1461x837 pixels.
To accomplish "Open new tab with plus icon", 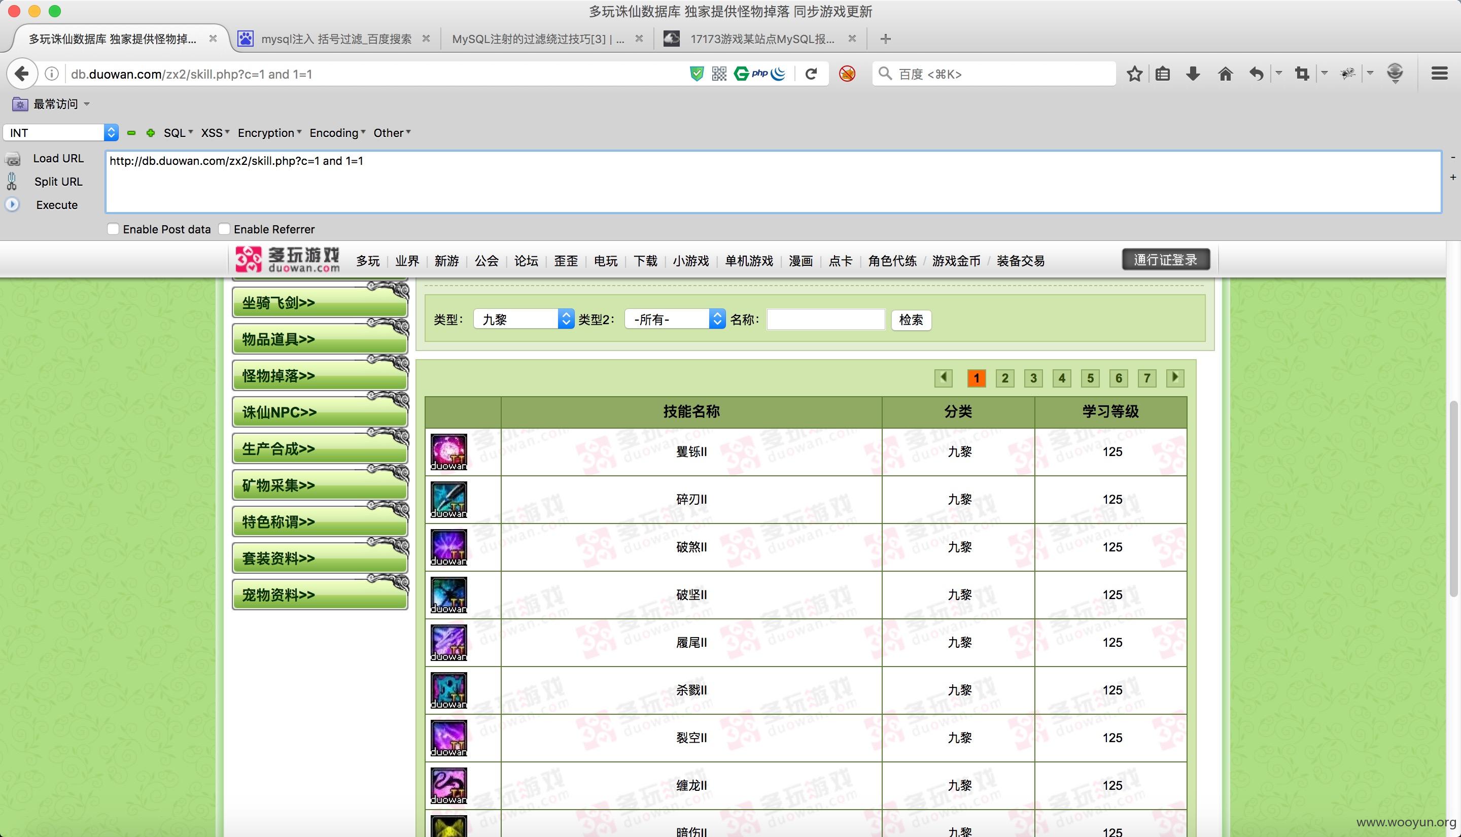I will [x=885, y=39].
